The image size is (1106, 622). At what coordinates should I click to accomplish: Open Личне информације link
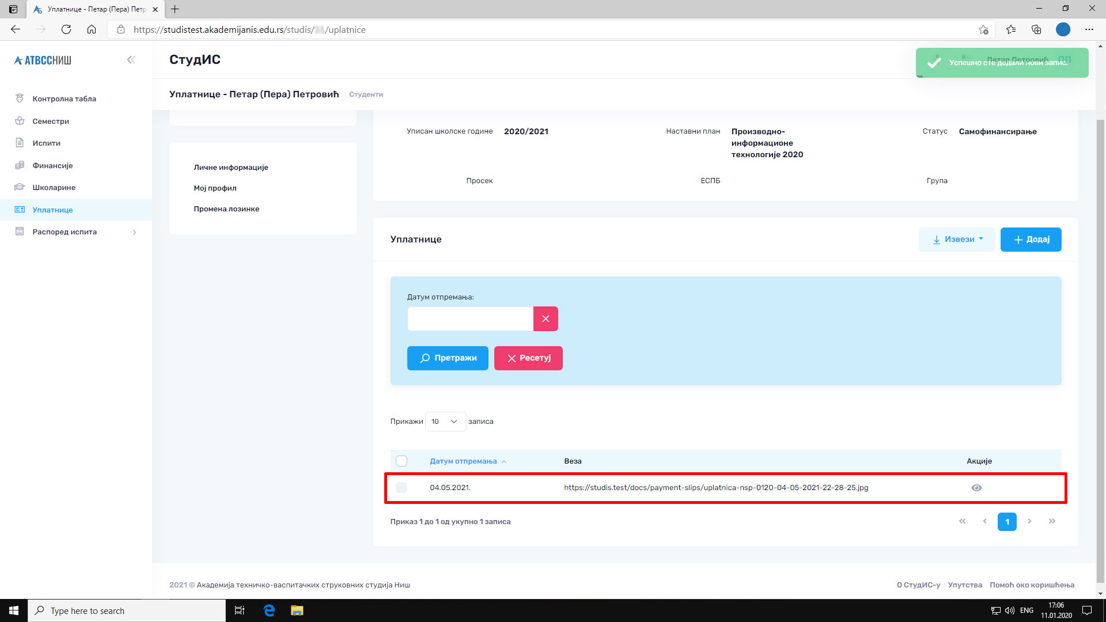click(x=230, y=168)
